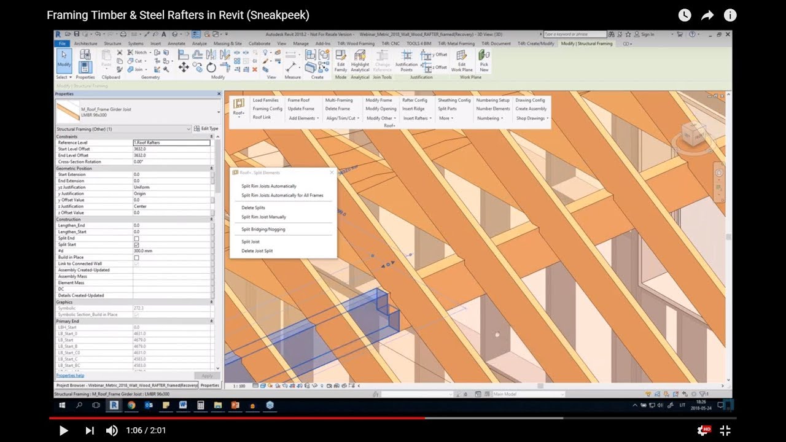Image resolution: width=786 pixels, height=442 pixels.
Task: Open the Shop Drawings dropdown
Action: (x=532, y=118)
